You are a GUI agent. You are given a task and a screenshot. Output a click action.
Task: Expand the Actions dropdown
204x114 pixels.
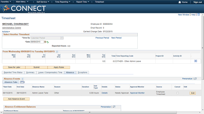(x=6, y=32)
